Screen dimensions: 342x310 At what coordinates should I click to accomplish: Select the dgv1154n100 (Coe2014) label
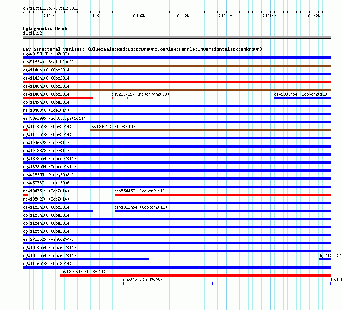click(x=47, y=223)
